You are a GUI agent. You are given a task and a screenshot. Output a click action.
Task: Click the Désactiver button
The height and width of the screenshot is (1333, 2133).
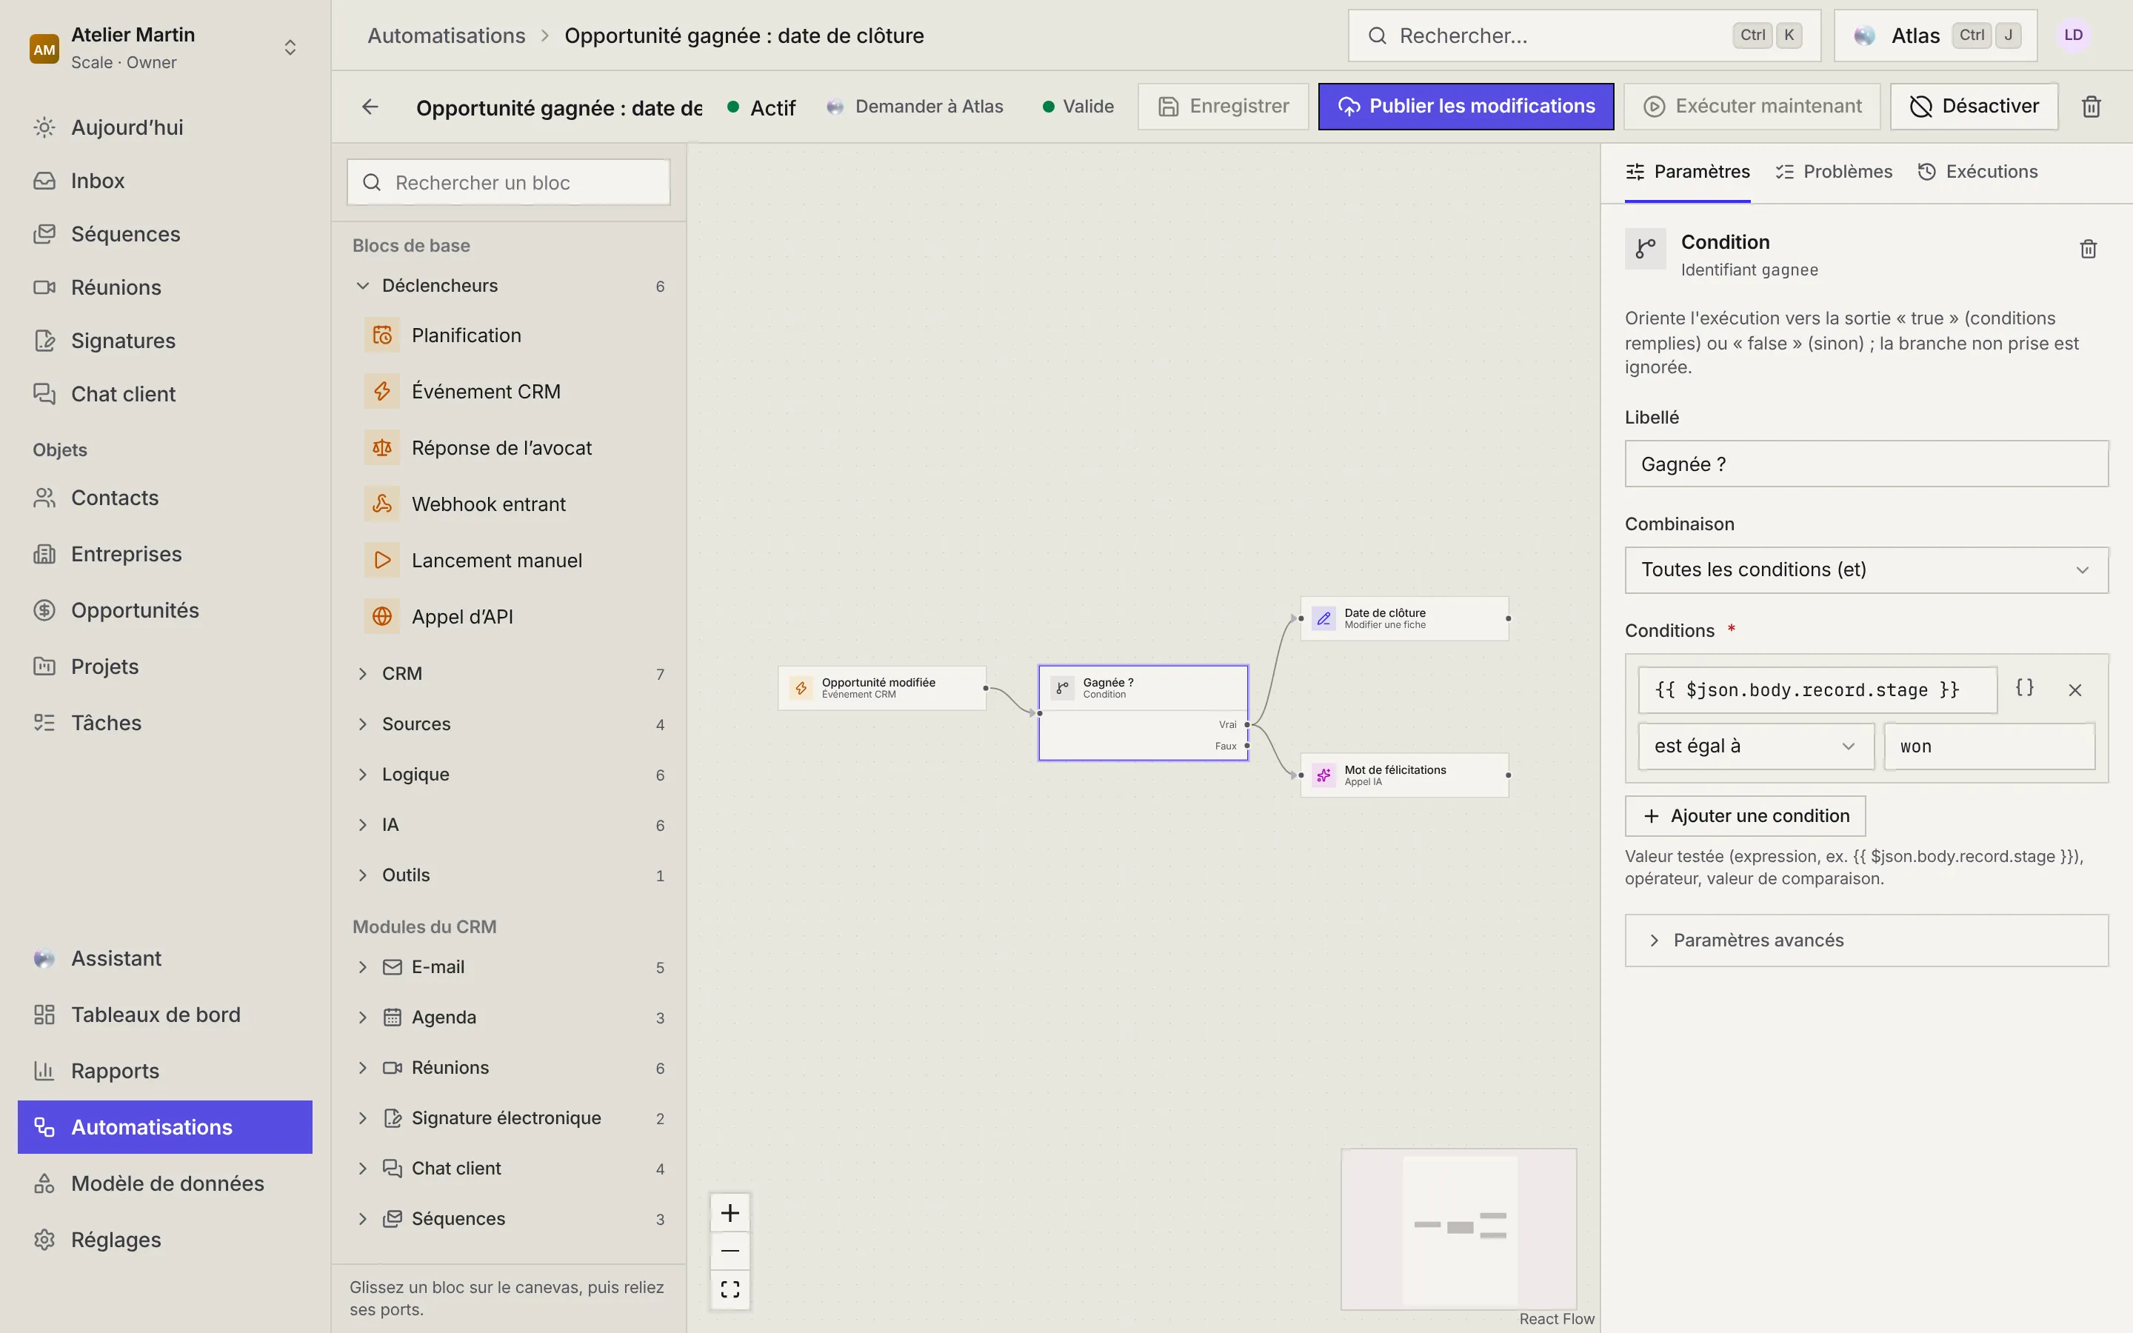[x=1974, y=107]
